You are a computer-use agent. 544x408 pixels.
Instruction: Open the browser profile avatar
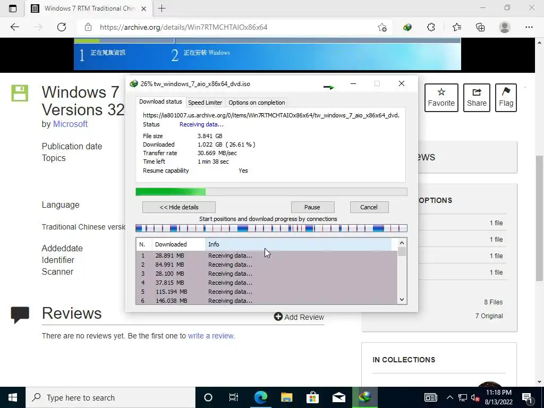pyautogui.click(x=505, y=27)
